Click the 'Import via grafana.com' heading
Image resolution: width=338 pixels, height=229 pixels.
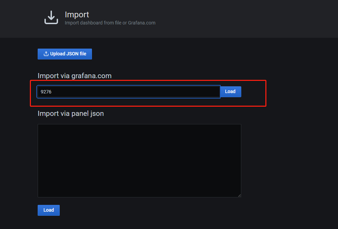pos(75,76)
